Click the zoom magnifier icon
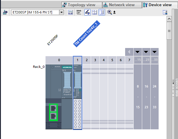 click(x=110, y=12)
